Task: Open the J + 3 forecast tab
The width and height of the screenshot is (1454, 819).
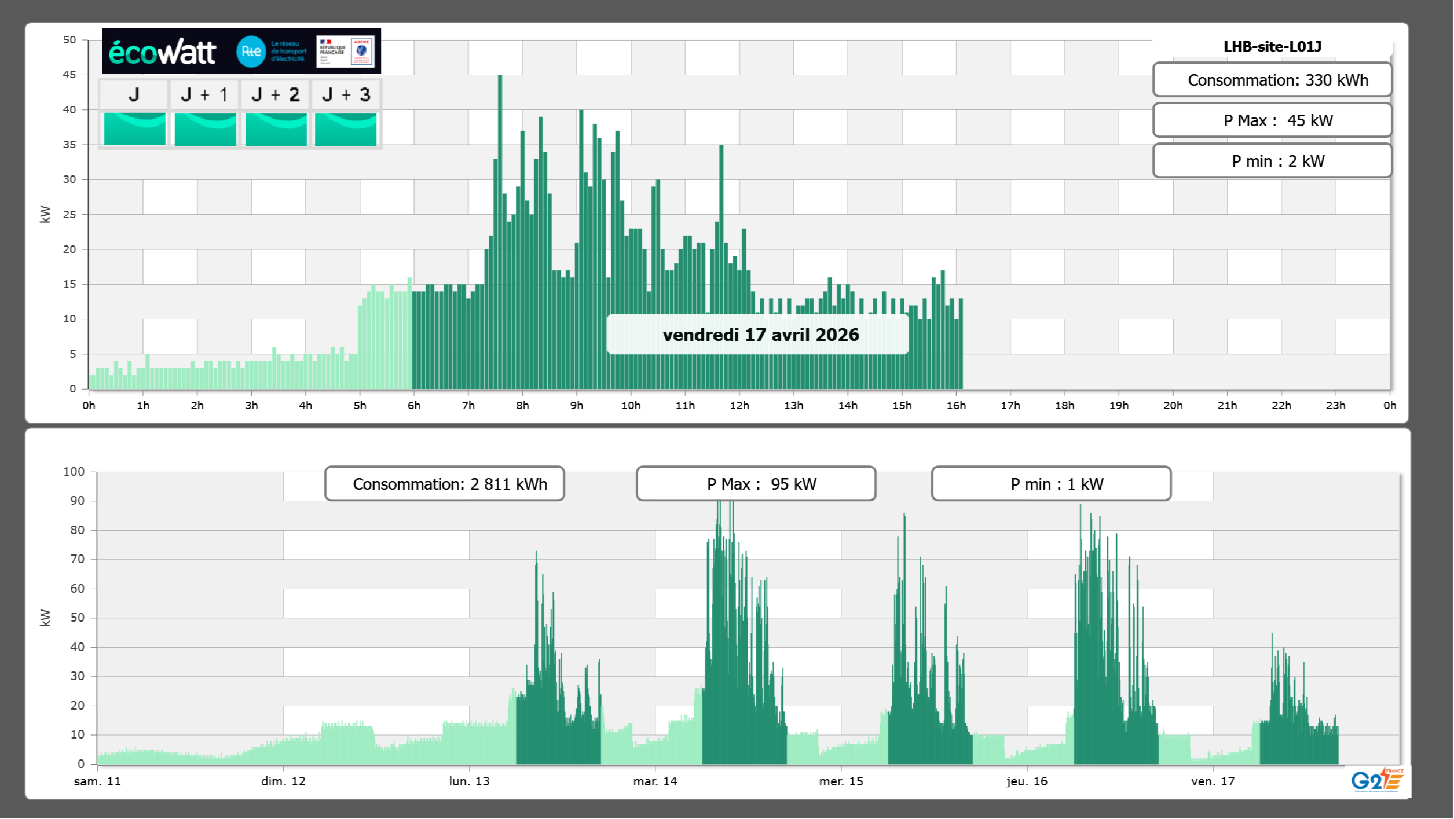Action: coord(346,94)
